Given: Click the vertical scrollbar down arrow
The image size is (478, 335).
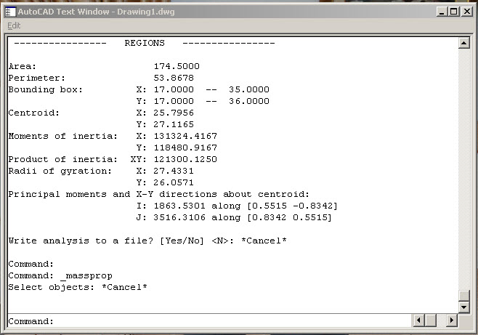Looking at the screenshot, I should pos(464,306).
